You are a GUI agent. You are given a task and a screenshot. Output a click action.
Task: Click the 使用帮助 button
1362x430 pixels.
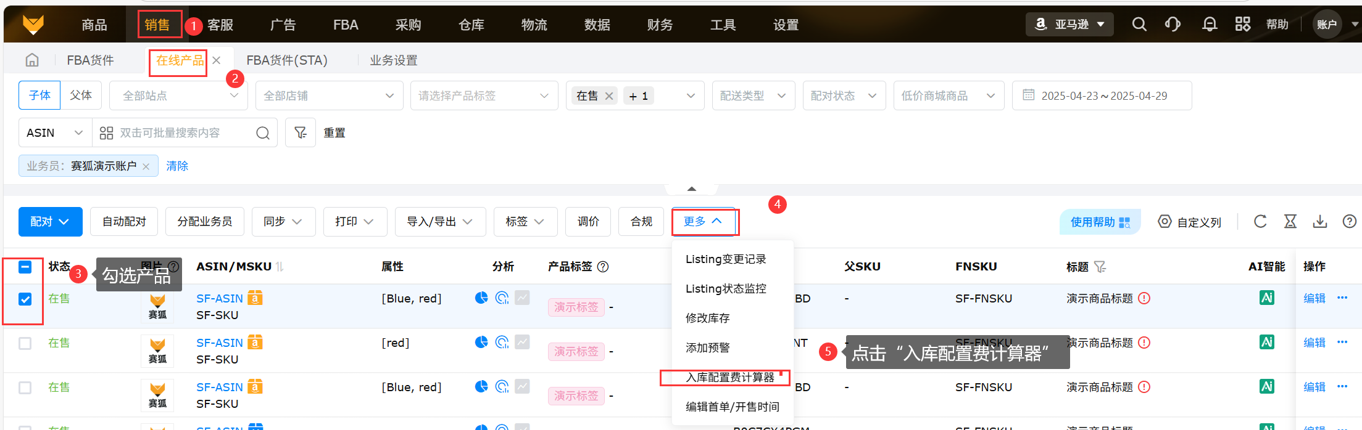point(1100,222)
